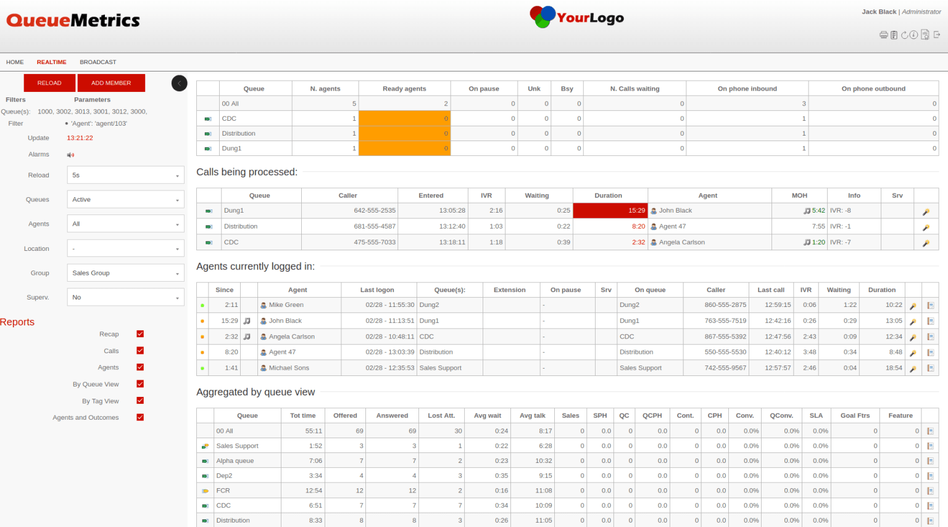
Task: Click the orange Ready agents cell for CDC
Action: [404, 118]
